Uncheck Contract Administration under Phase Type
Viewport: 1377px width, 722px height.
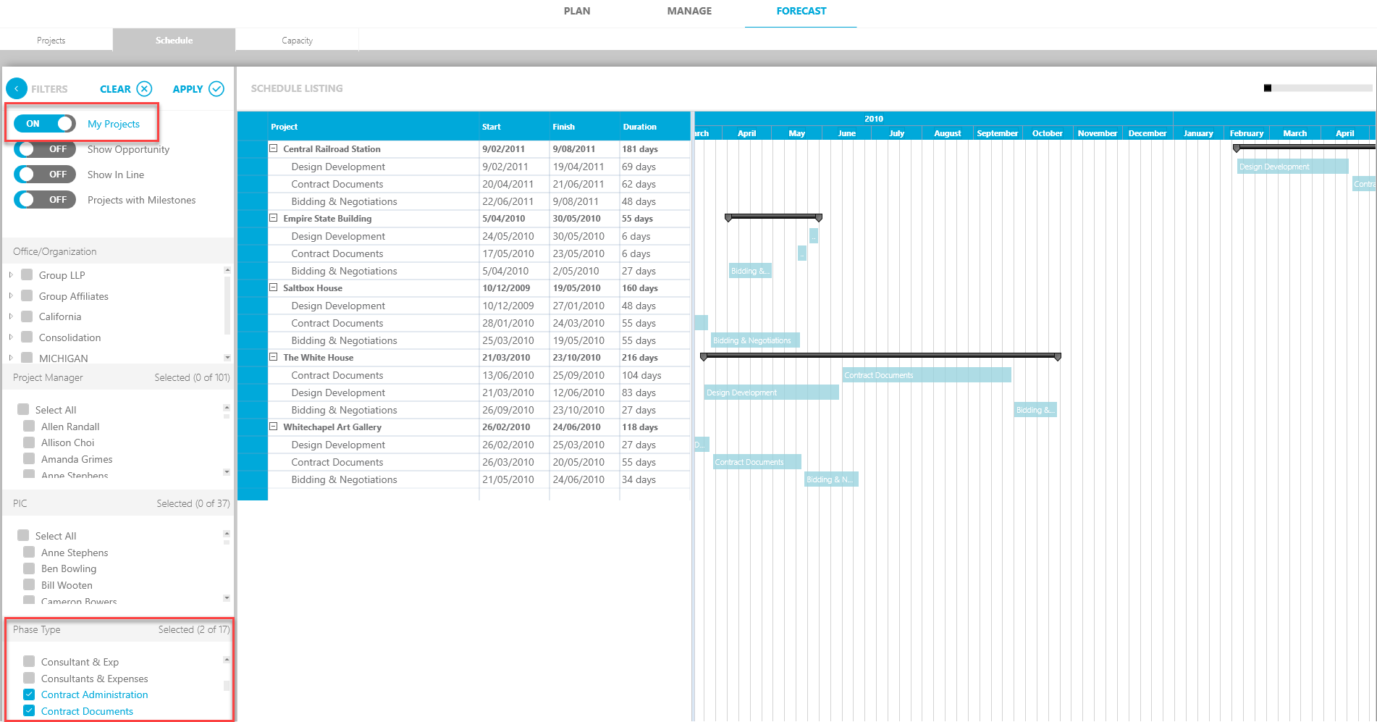(x=28, y=694)
